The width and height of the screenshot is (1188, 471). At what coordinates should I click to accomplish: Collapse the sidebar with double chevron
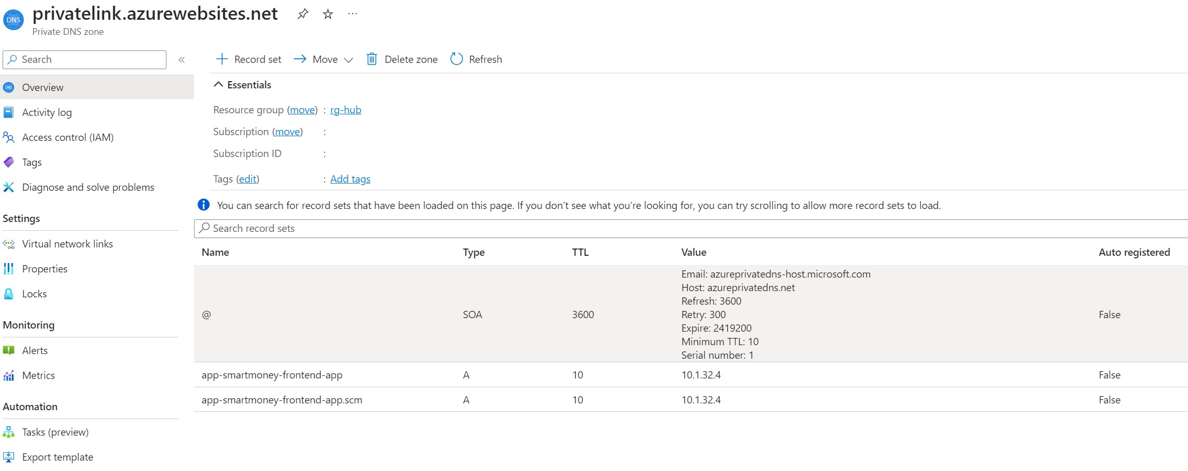click(x=182, y=60)
